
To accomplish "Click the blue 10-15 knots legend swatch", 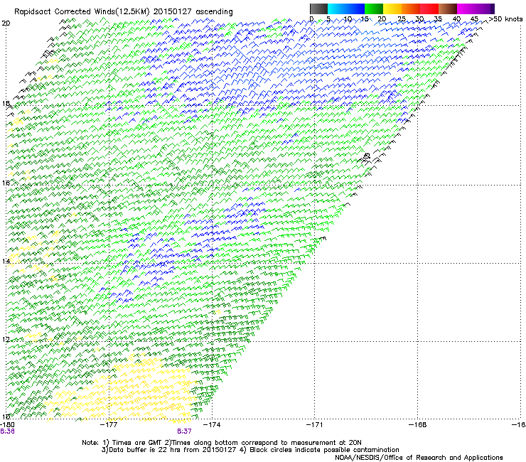I will [x=355, y=9].
